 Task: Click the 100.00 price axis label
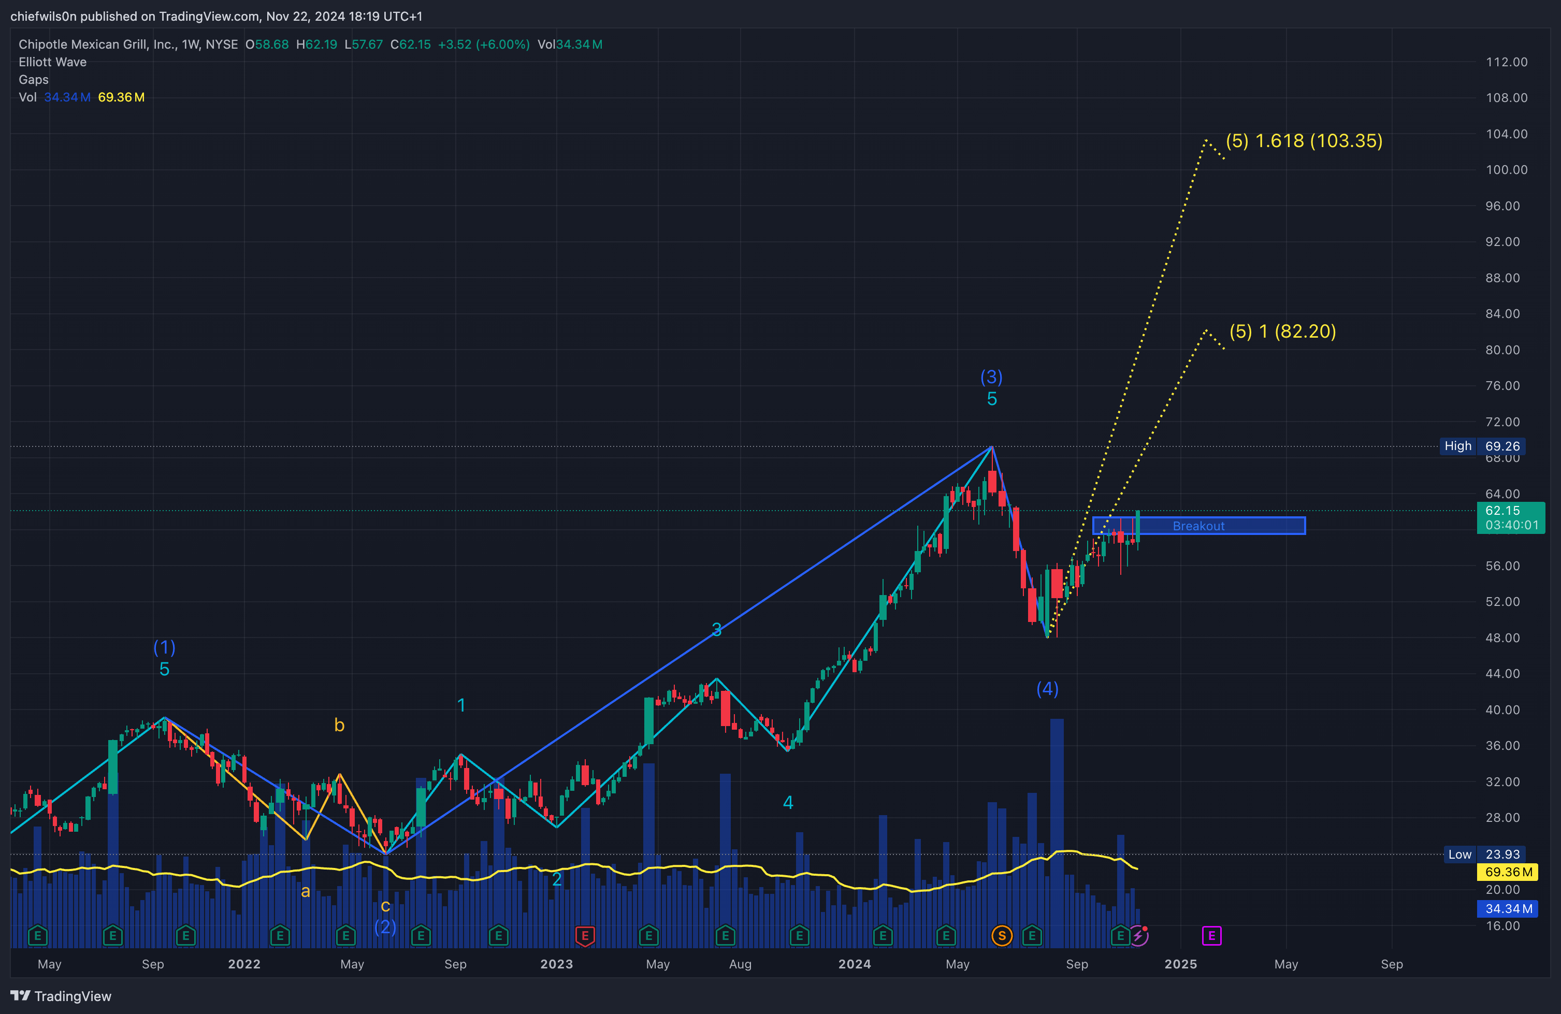(x=1507, y=169)
